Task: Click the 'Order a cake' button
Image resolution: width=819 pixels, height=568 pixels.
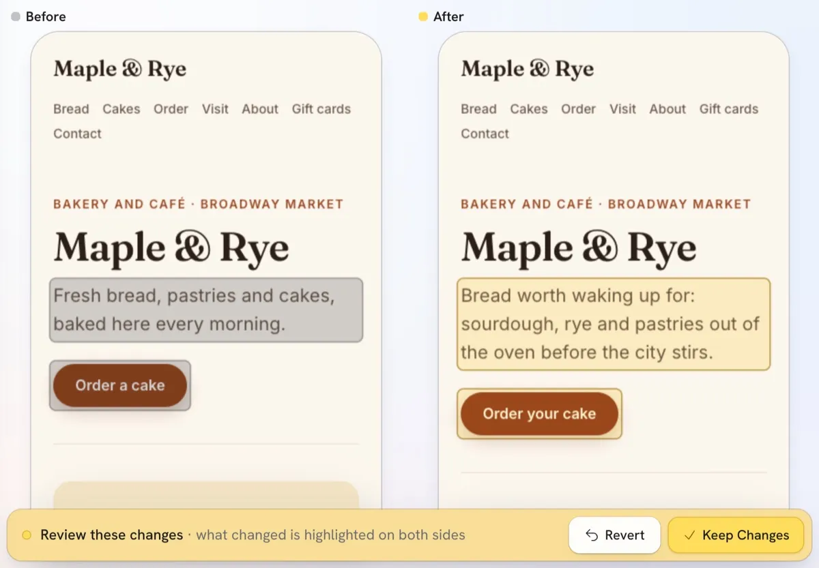Action: [x=120, y=385]
